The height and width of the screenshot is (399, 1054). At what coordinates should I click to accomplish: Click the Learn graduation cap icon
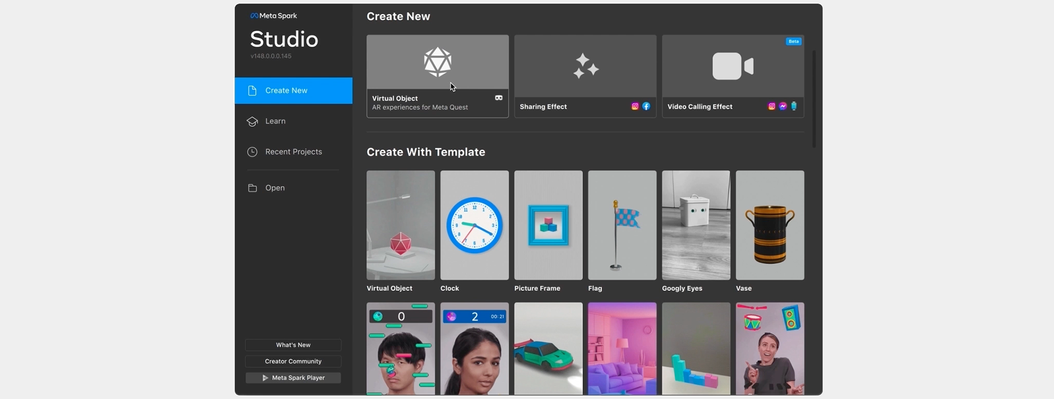[252, 121]
